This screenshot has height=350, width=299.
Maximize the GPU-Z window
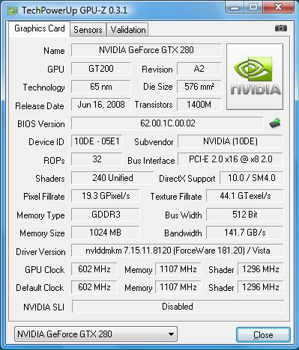coord(253,7)
